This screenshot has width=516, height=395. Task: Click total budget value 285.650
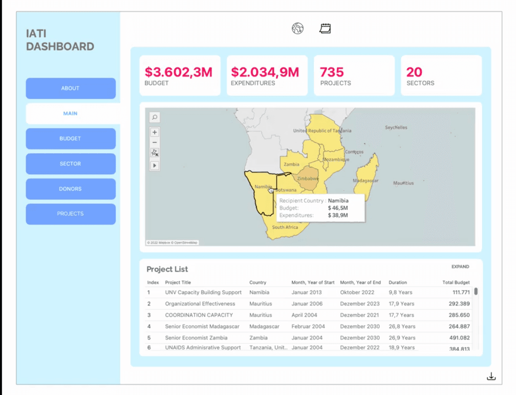click(x=459, y=315)
